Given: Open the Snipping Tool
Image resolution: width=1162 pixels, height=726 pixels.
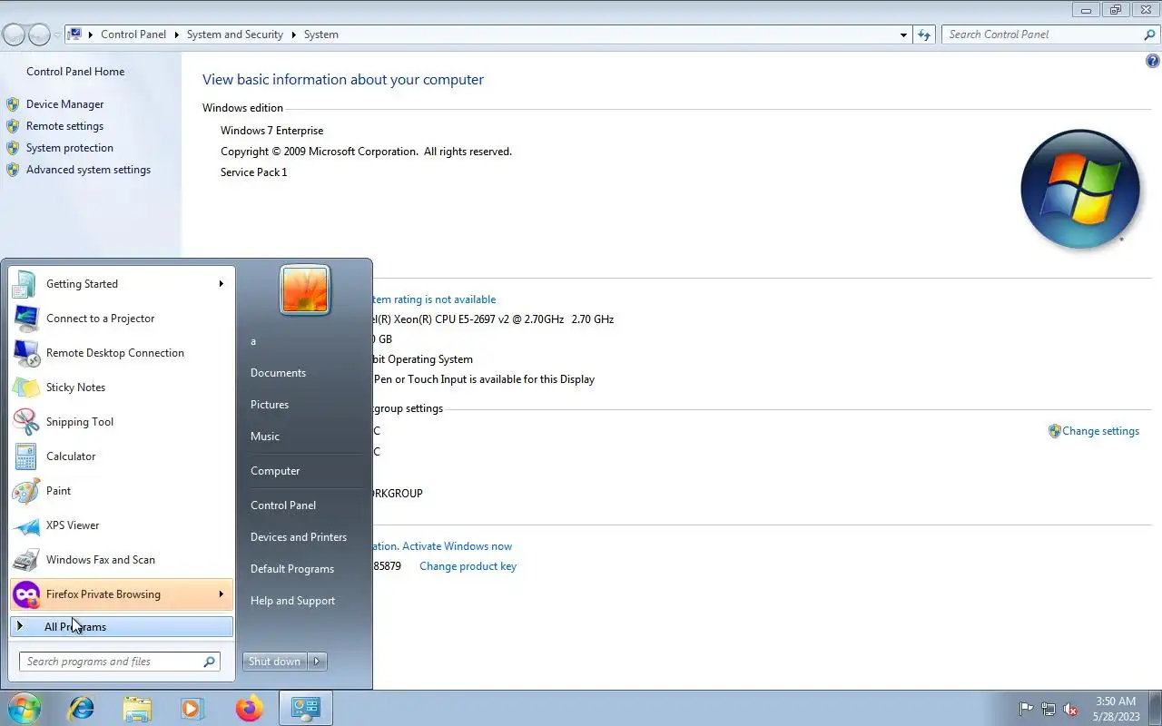Looking at the screenshot, I should (x=122, y=422).
